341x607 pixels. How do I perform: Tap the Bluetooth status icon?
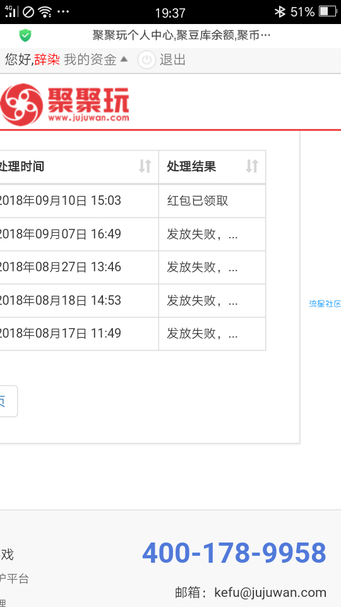(x=280, y=12)
